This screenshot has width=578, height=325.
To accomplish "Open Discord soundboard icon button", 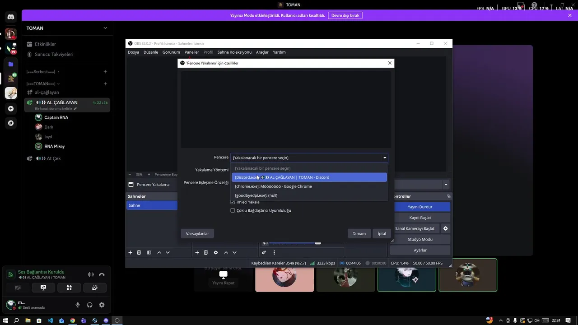I will click(x=95, y=288).
